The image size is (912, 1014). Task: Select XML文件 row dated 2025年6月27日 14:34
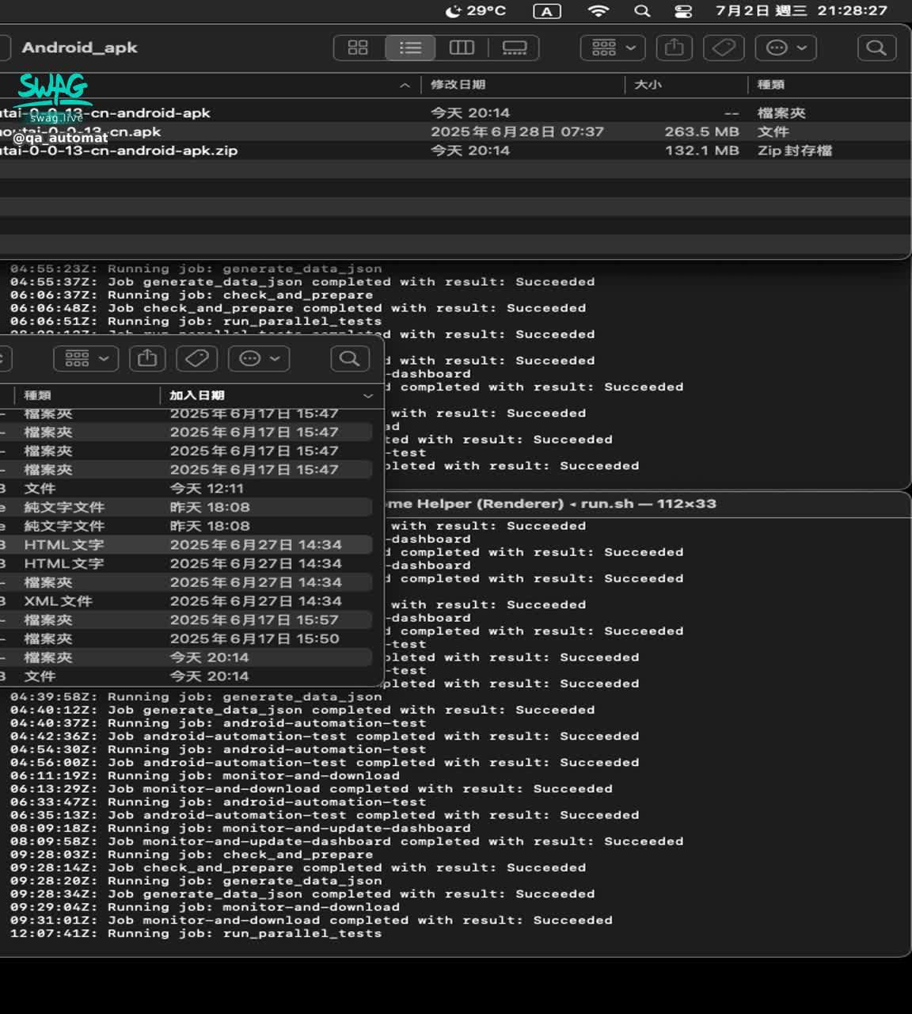[186, 601]
